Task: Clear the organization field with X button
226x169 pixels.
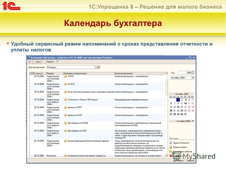Action: (99, 67)
